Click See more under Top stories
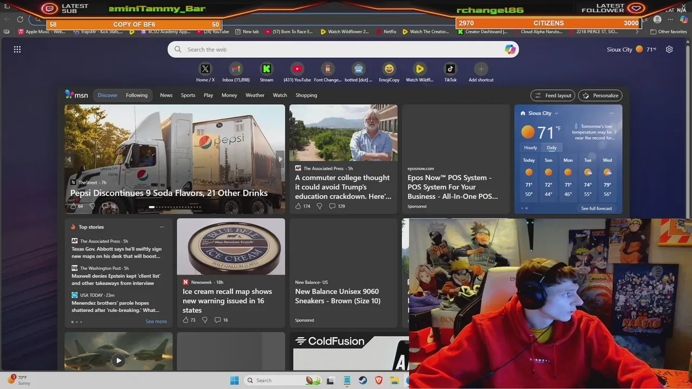 (x=156, y=321)
